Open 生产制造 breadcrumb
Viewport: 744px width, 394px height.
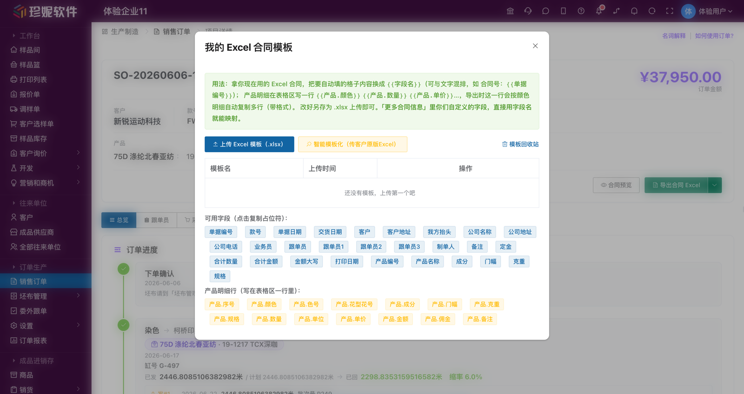(x=120, y=32)
